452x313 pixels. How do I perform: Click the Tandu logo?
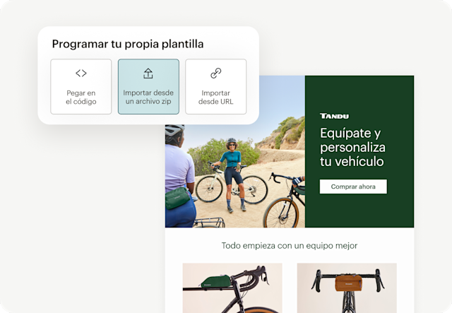point(334,116)
